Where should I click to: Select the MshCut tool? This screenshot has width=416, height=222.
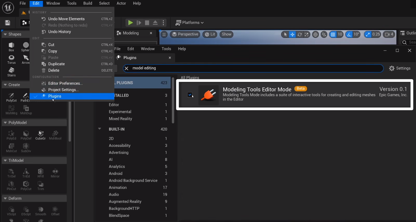coord(11,148)
